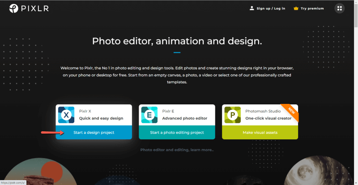The width and height of the screenshot is (358, 185).
Task: Click the NEW ribbon on Photomash card
Action: pyautogui.click(x=291, y=112)
